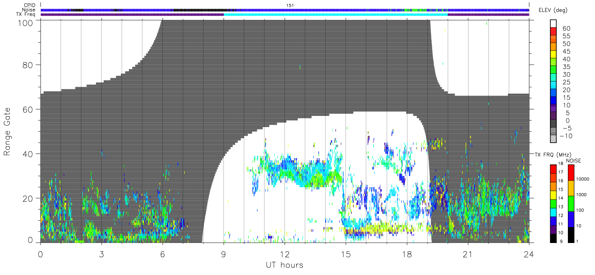Image resolution: width=595 pixels, height=275 pixels.
Task: Click the black bottom segment of TX FRQ colorbar
Action: (x=552, y=238)
